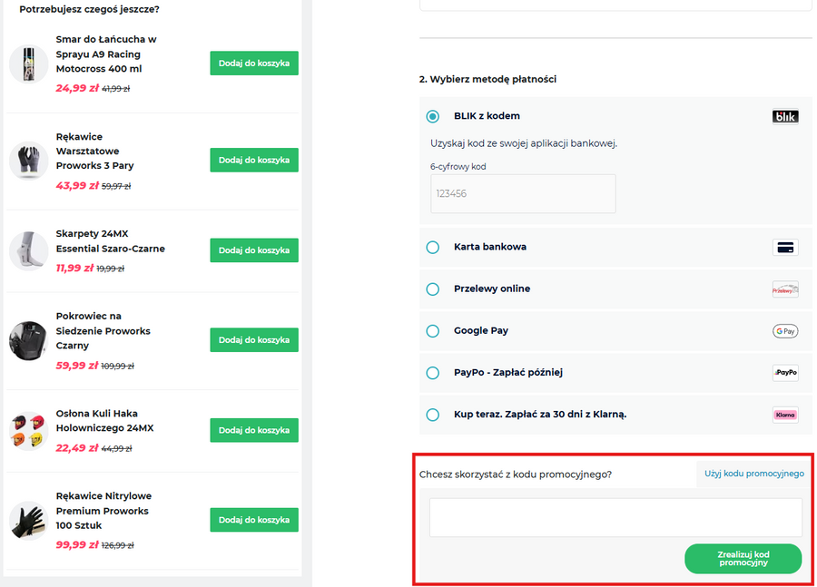
Task: Select Karta bankowa payment method
Action: tap(433, 248)
